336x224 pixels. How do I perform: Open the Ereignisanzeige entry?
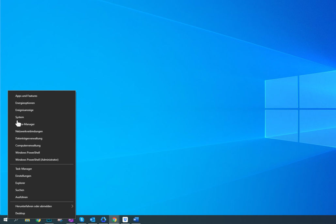pos(24,110)
